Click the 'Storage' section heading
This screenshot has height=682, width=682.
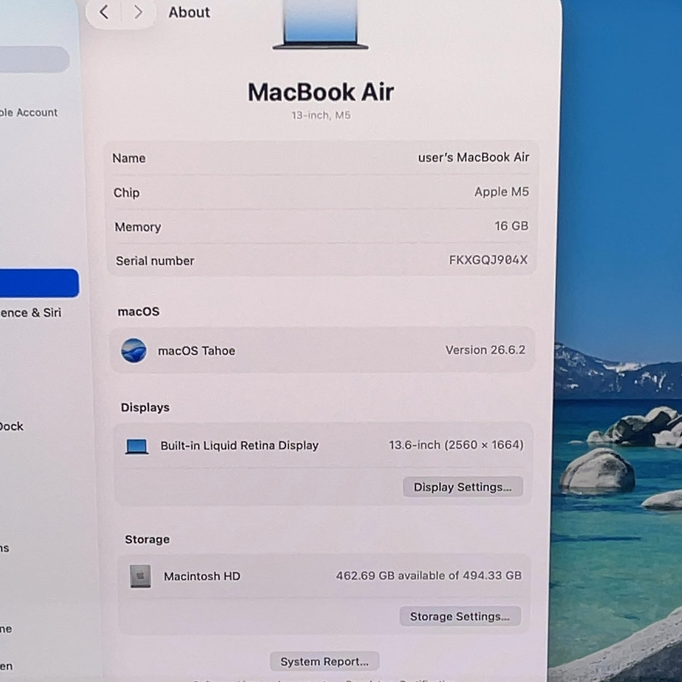147,539
